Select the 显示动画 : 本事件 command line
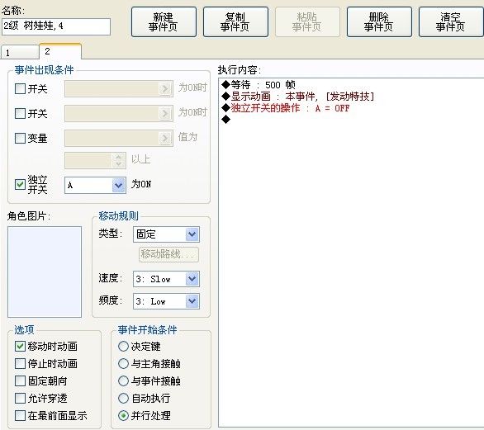 [x=298, y=97]
